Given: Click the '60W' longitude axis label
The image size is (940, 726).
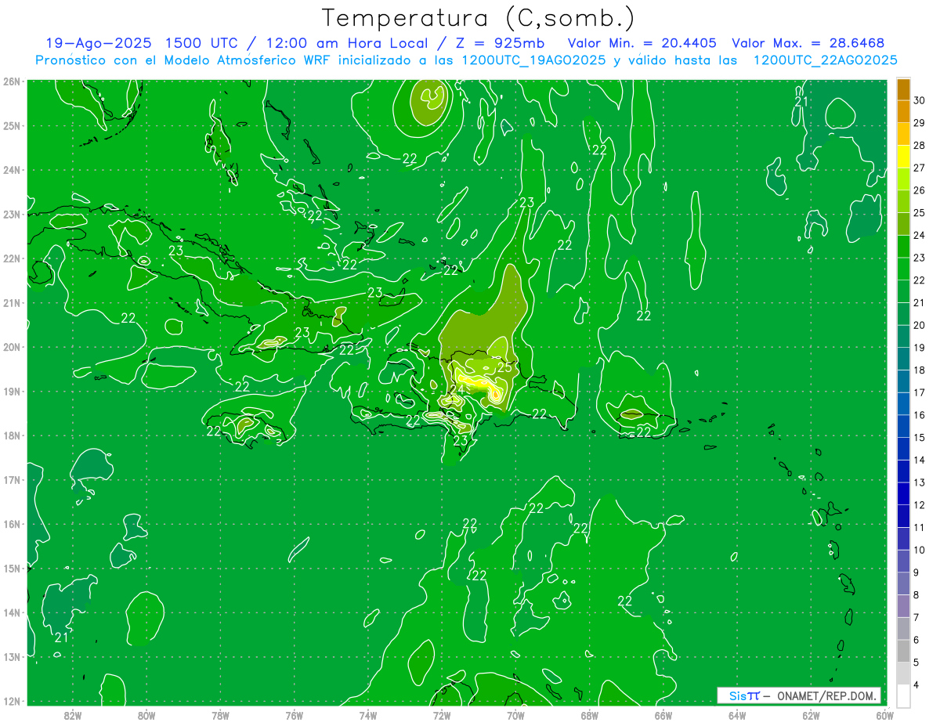Looking at the screenshot, I should 884,715.
